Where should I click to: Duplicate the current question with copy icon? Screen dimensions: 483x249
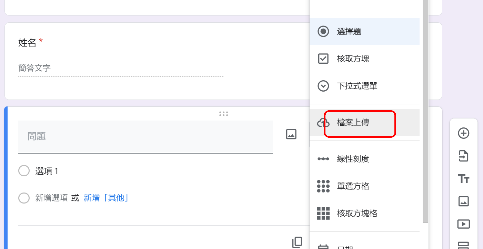(x=297, y=242)
